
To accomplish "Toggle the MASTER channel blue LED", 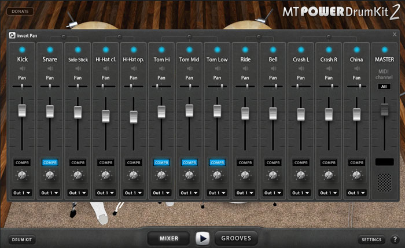I will [x=385, y=50].
